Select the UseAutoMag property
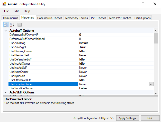The width and height of the screenshot is (161, 122). click(43, 43)
